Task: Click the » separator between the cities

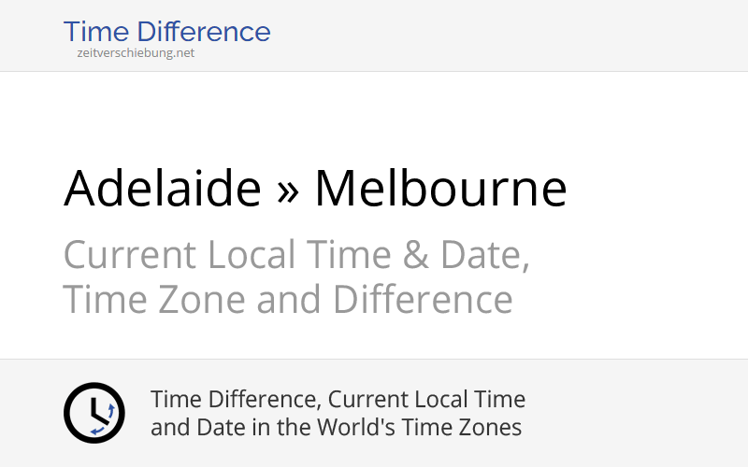Action: point(288,191)
